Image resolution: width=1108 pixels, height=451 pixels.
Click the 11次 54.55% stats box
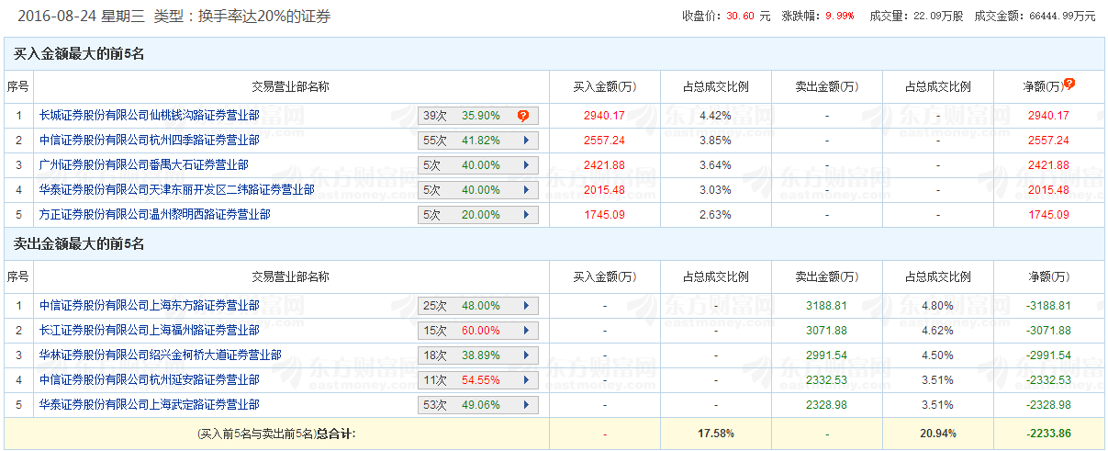(x=478, y=380)
